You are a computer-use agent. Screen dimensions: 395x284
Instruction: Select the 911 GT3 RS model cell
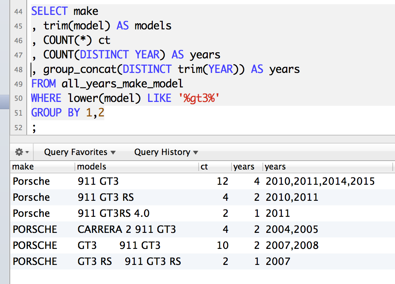[106, 197]
